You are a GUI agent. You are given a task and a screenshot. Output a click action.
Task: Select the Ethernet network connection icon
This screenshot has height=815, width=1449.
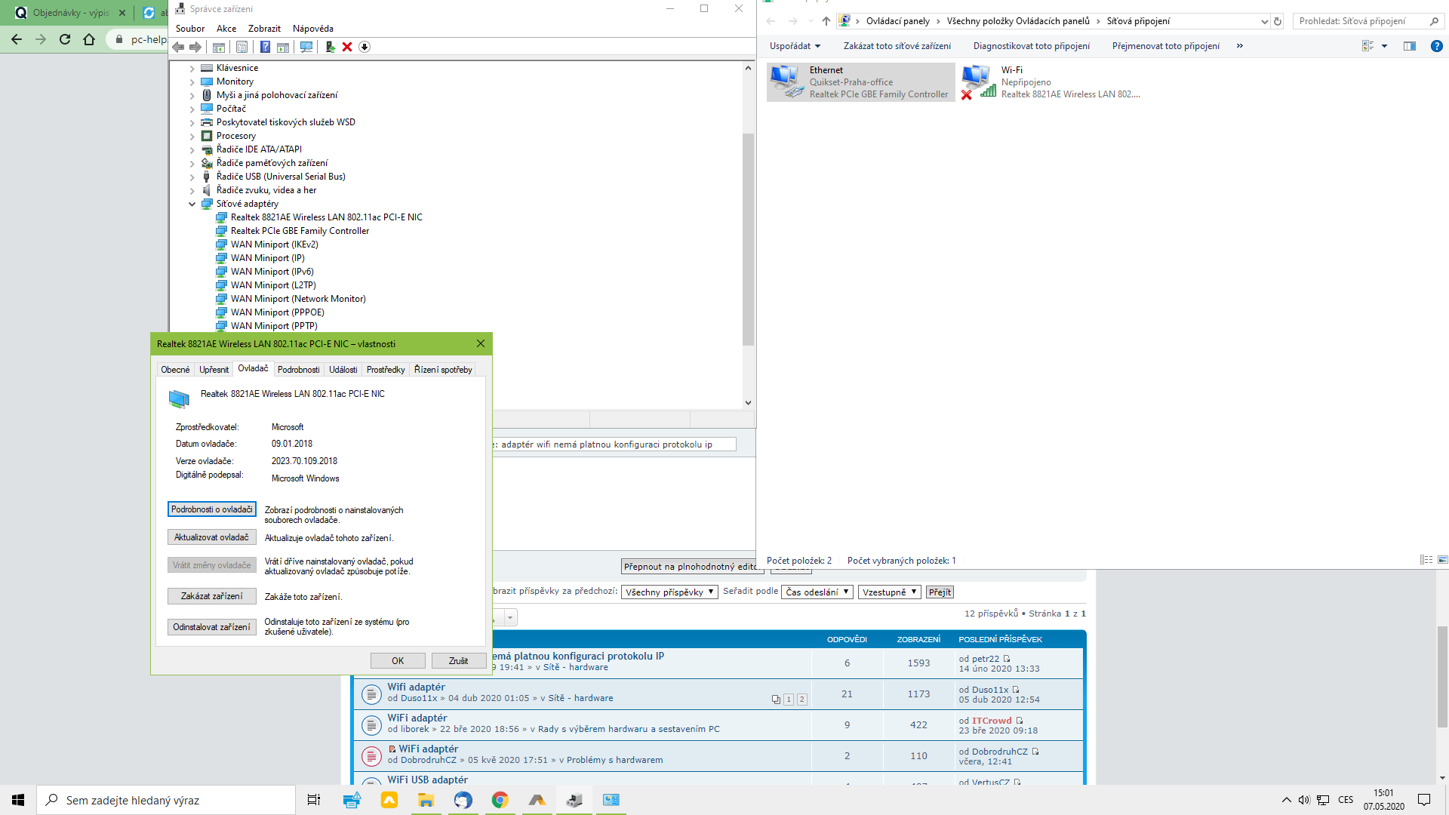786,81
